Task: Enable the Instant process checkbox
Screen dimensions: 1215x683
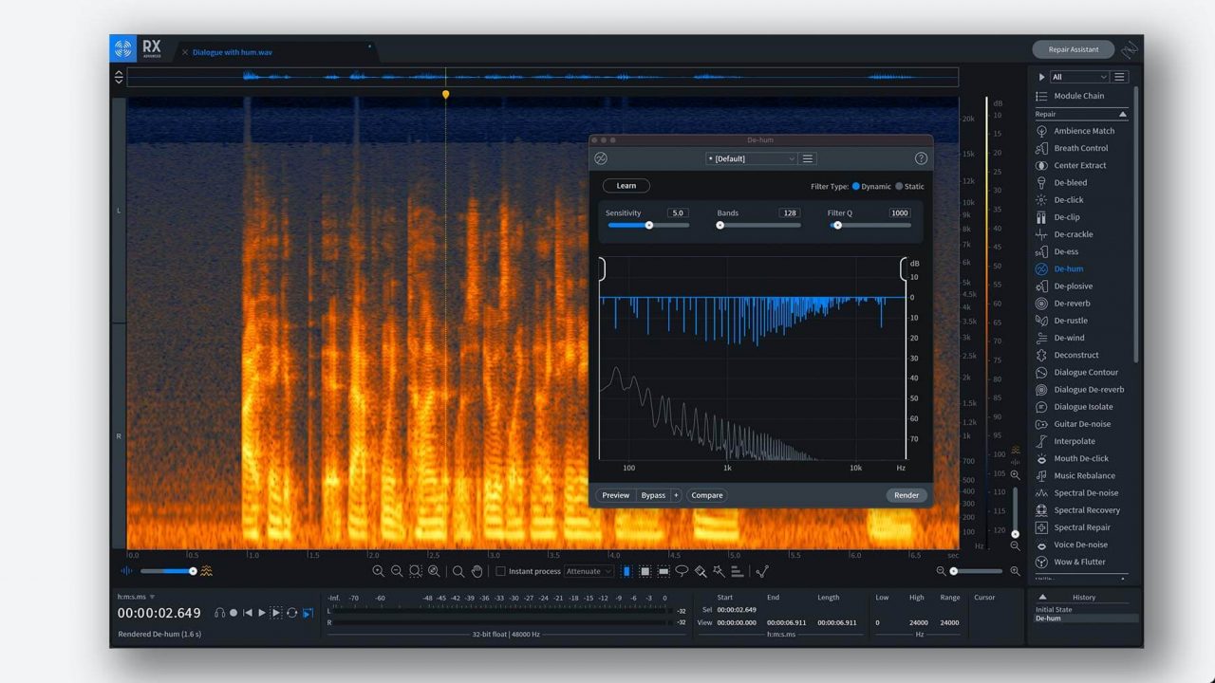Action: click(498, 571)
